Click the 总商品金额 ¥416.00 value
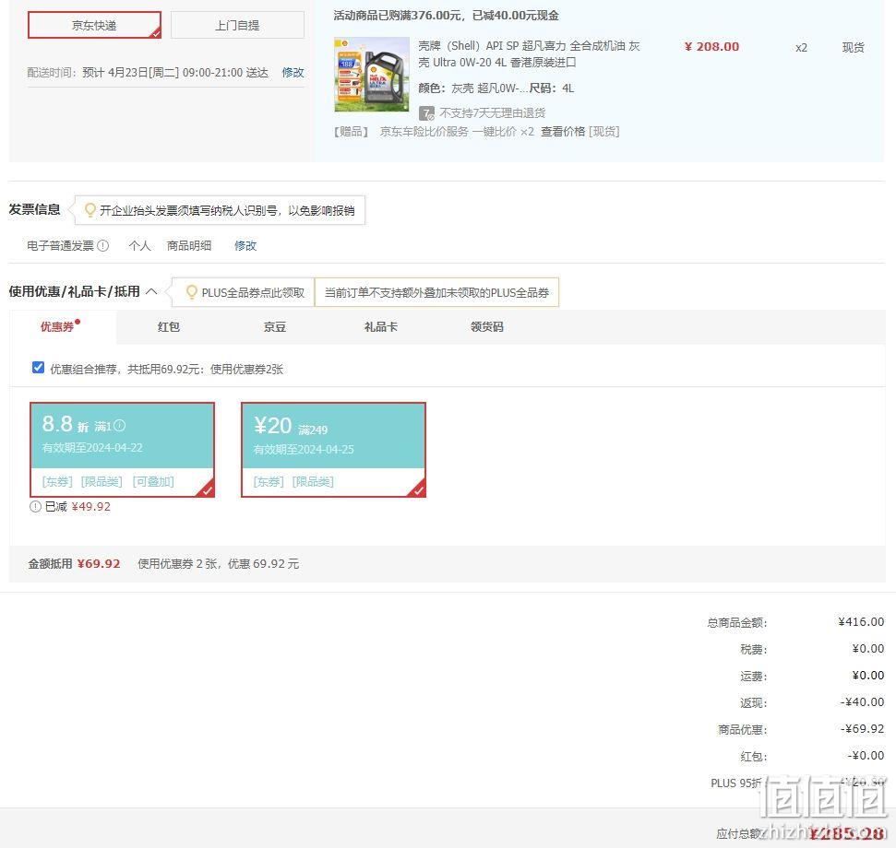Screen dimensions: 896x848 [861, 621]
